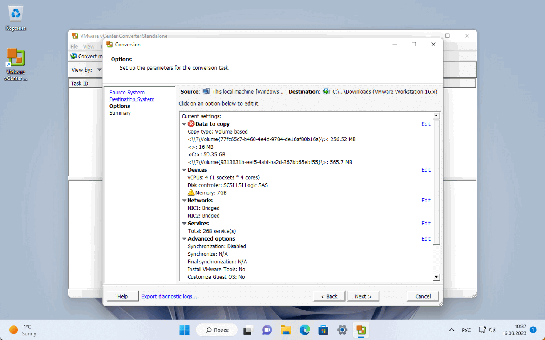Go to the Destination System step
The height and width of the screenshot is (340, 545).
tap(132, 99)
